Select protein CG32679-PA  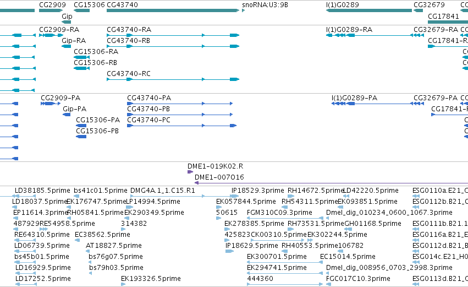[436, 98]
